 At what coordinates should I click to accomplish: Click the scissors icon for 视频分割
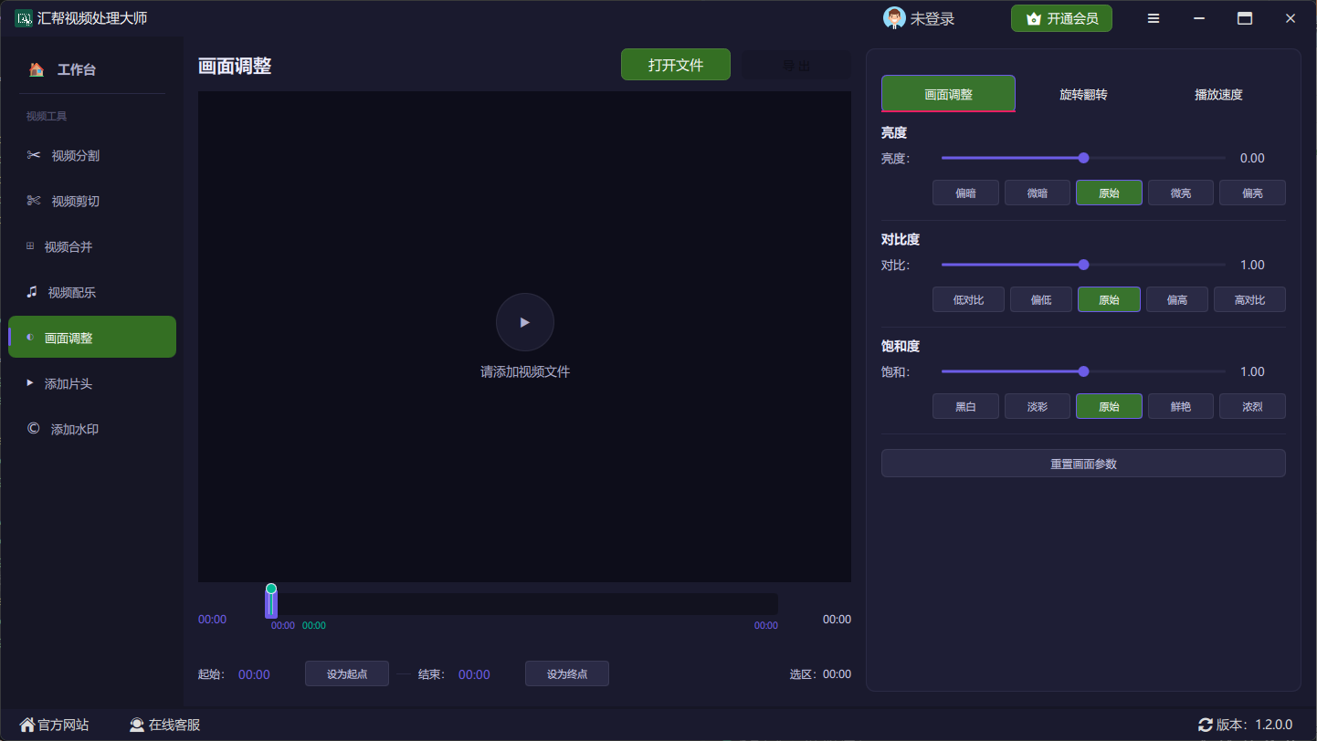point(34,155)
